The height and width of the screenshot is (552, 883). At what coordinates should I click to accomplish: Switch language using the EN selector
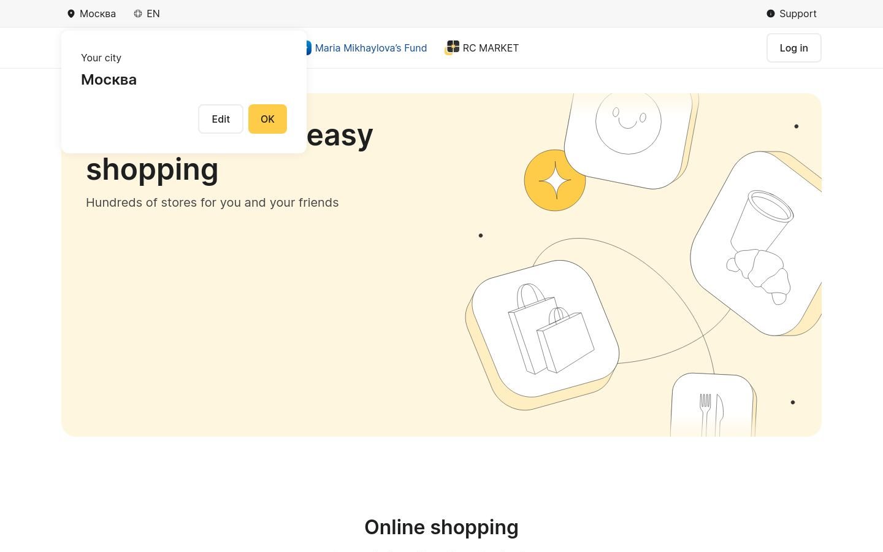point(147,13)
